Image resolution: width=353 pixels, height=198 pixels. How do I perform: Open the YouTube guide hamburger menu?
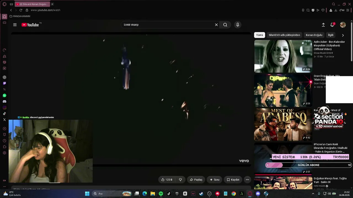tap(15, 25)
